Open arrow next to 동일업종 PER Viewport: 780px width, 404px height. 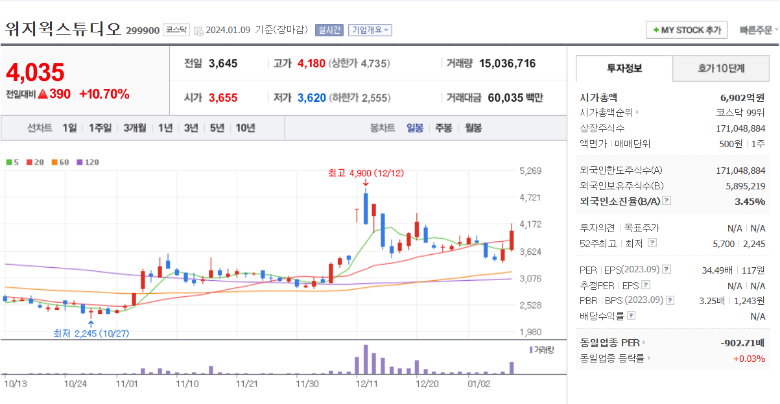(x=643, y=342)
